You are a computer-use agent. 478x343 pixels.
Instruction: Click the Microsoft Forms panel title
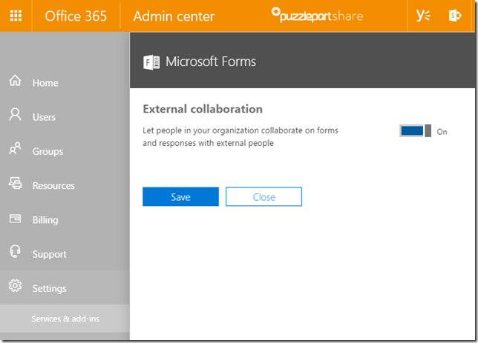click(211, 61)
